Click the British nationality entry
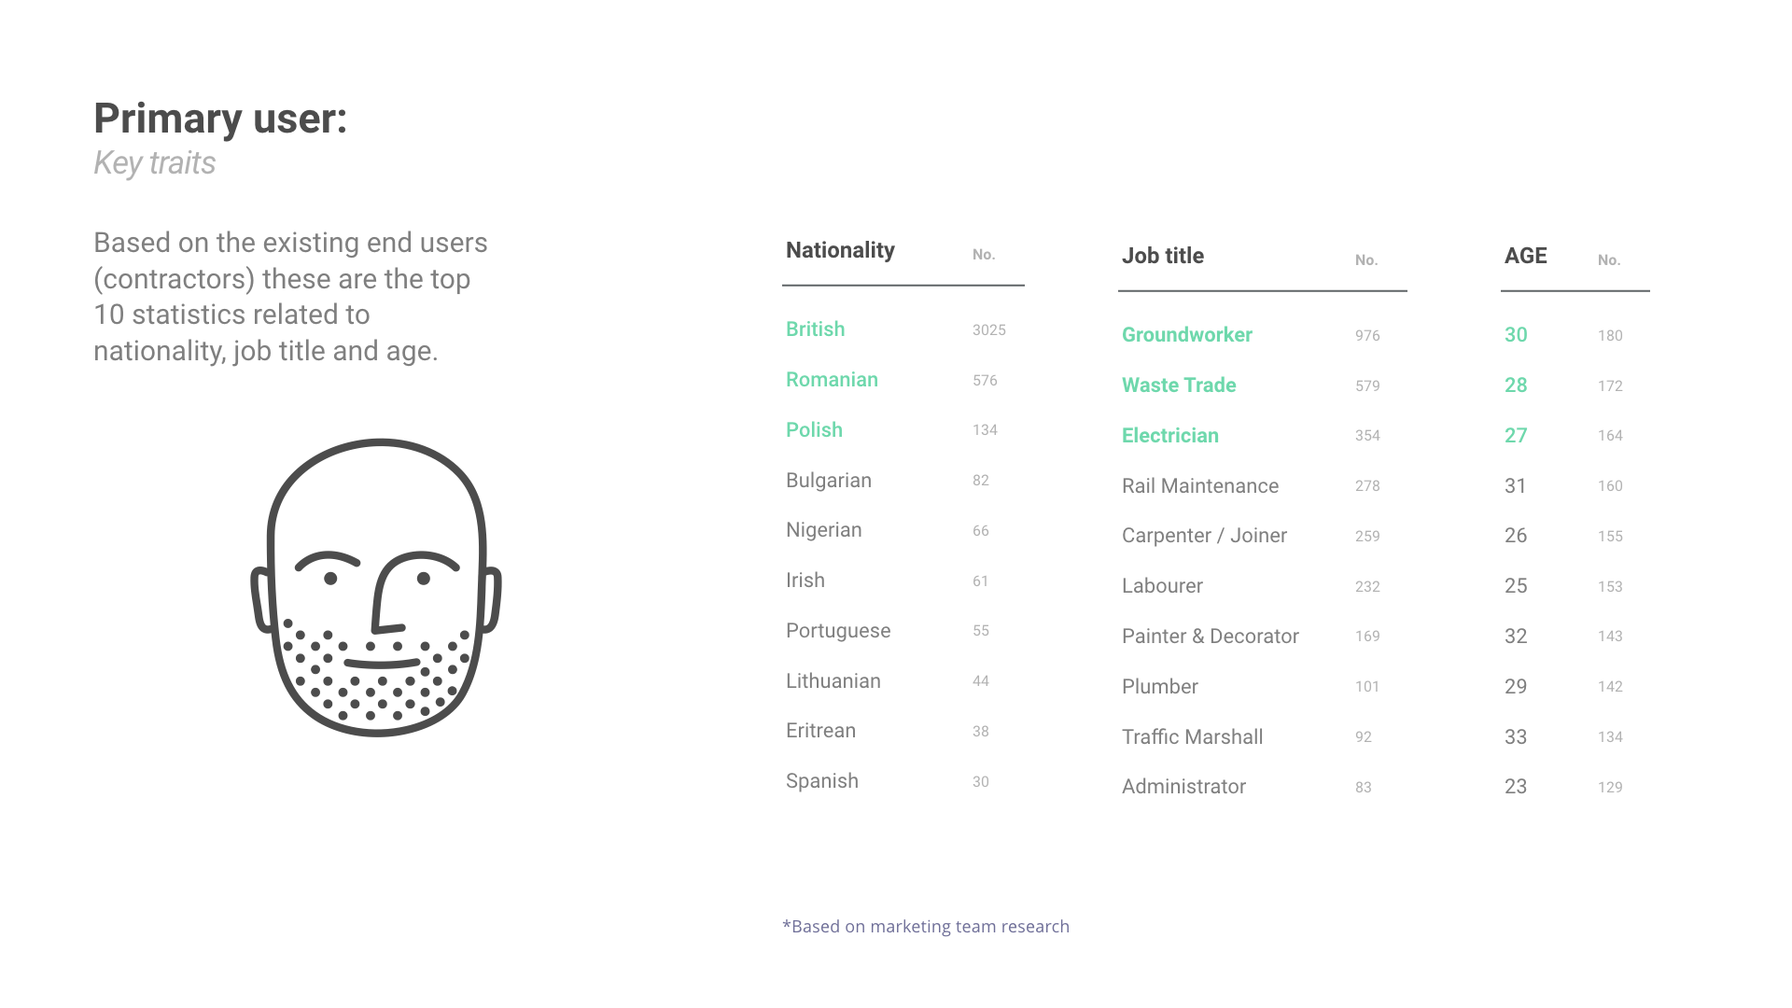The image size is (1792, 1008). (815, 329)
